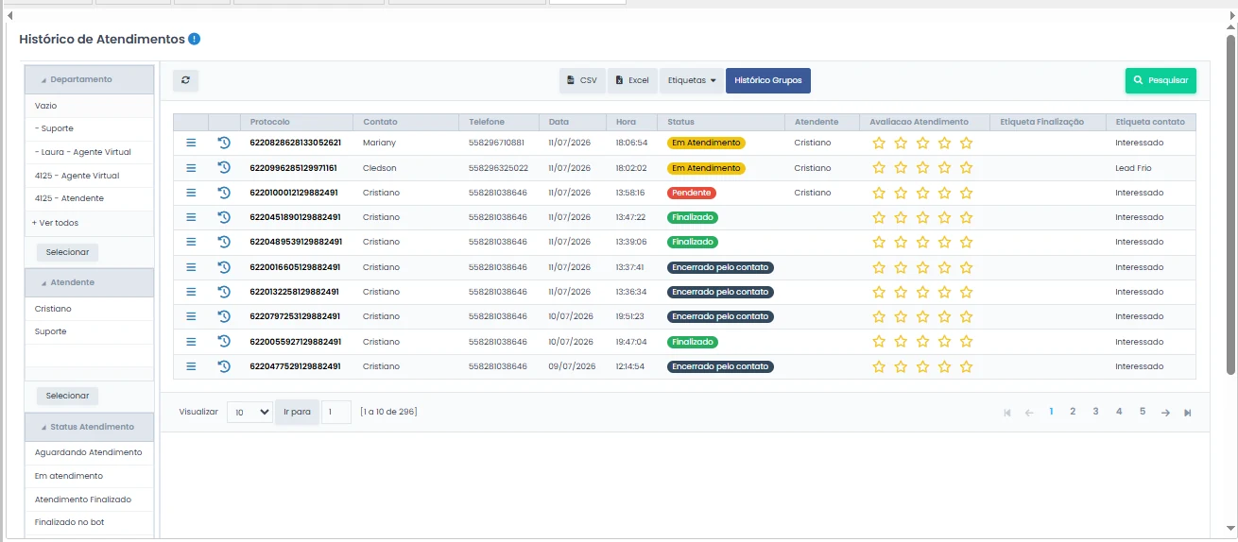Screen dimensions: 1238x542
Task: Click Selecionar under Atendente list
Action: [x=67, y=396]
